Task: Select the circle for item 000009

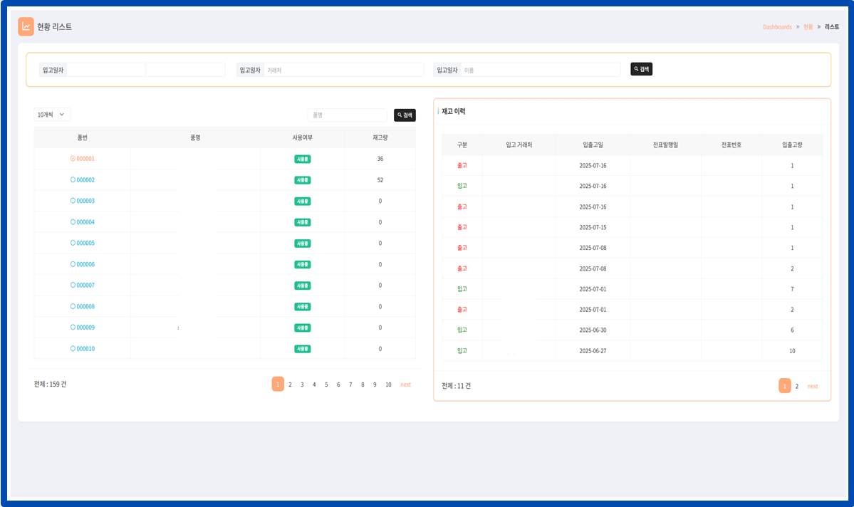Action: click(73, 328)
